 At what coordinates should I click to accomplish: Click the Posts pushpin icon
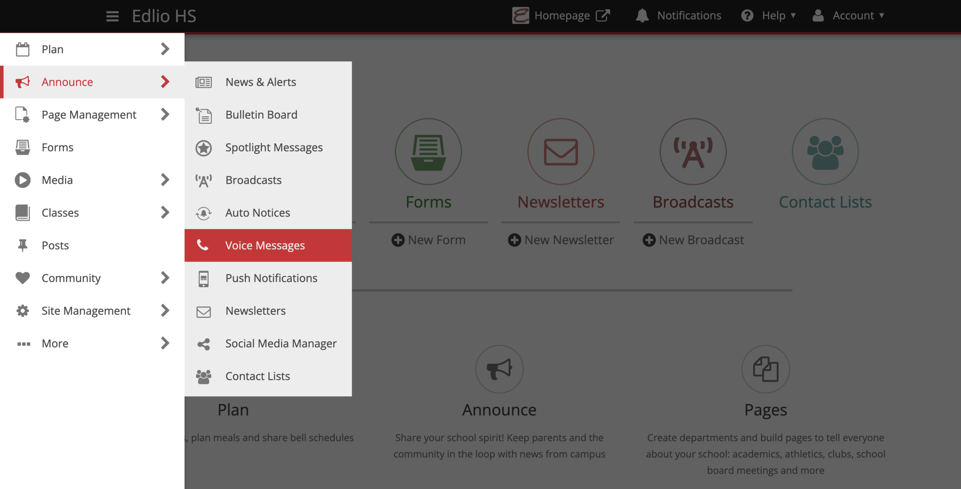pyautogui.click(x=23, y=246)
